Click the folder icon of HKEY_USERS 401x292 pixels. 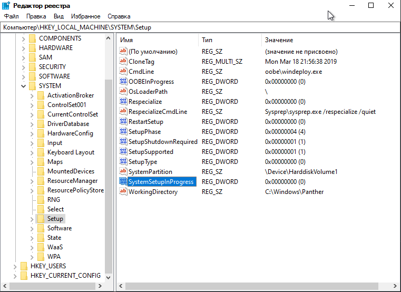click(x=23, y=266)
